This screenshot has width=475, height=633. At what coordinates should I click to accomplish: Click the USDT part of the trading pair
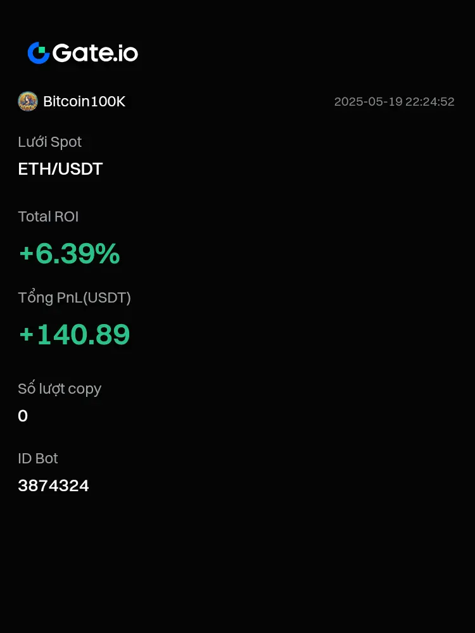pyautogui.click(x=80, y=169)
